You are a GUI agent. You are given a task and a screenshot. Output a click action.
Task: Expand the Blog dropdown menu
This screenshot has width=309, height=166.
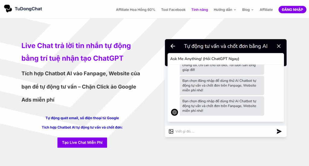(x=248, y=10)
